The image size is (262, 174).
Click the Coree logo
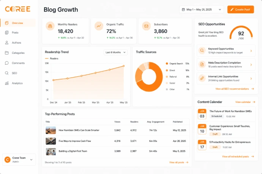(x=17, y=9)
